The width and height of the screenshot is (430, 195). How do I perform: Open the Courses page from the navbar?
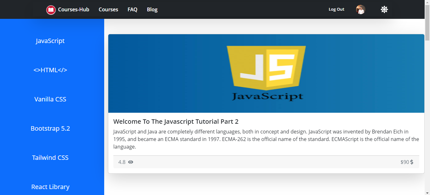[x=108, y=9]
